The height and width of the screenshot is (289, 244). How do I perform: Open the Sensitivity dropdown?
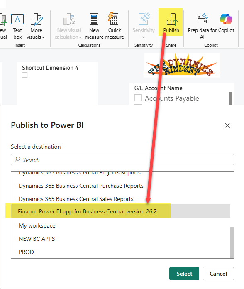[x=144, y=26]
